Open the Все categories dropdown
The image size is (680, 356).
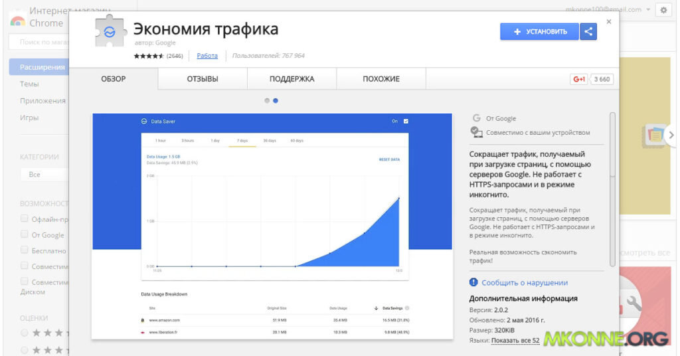pos(44,174)
